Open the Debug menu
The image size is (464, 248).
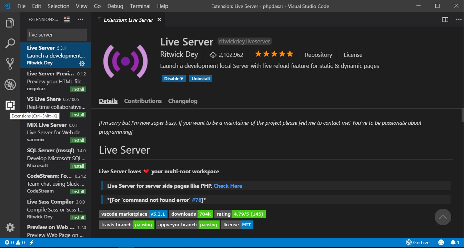pyautogui.click(x=115, y=6)
